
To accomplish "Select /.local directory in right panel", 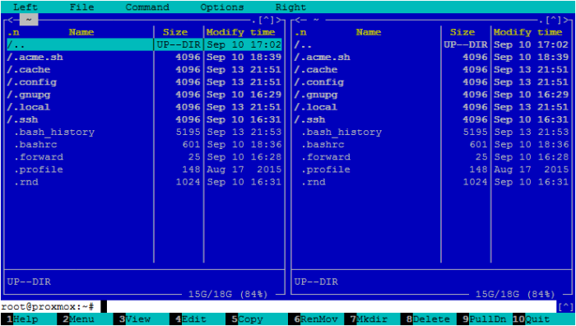I will click(x=432, y=107).
